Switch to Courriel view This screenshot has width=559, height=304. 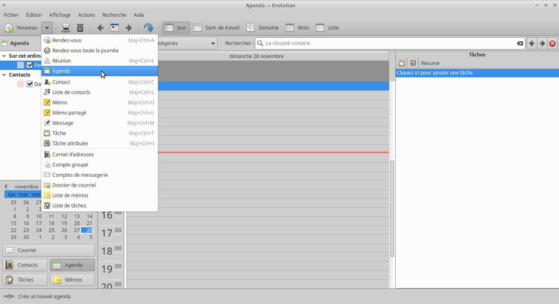(x=49, y=250)
